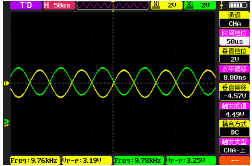252x166 pixels.
Task: Select the 垂直档位 2V vertical scale item
Action: [234, 56]
